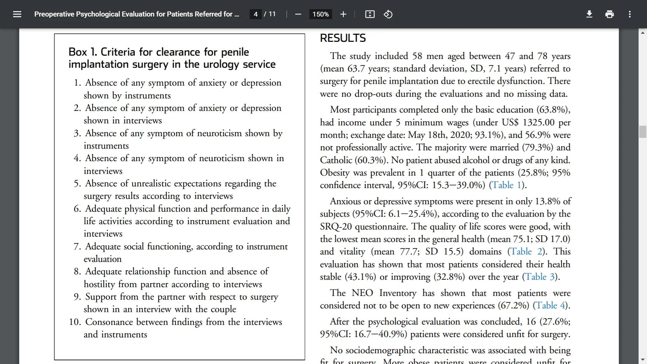Toggle fit to page view
This screenshot has width=647, height=364.
click(x=370, y=14)
